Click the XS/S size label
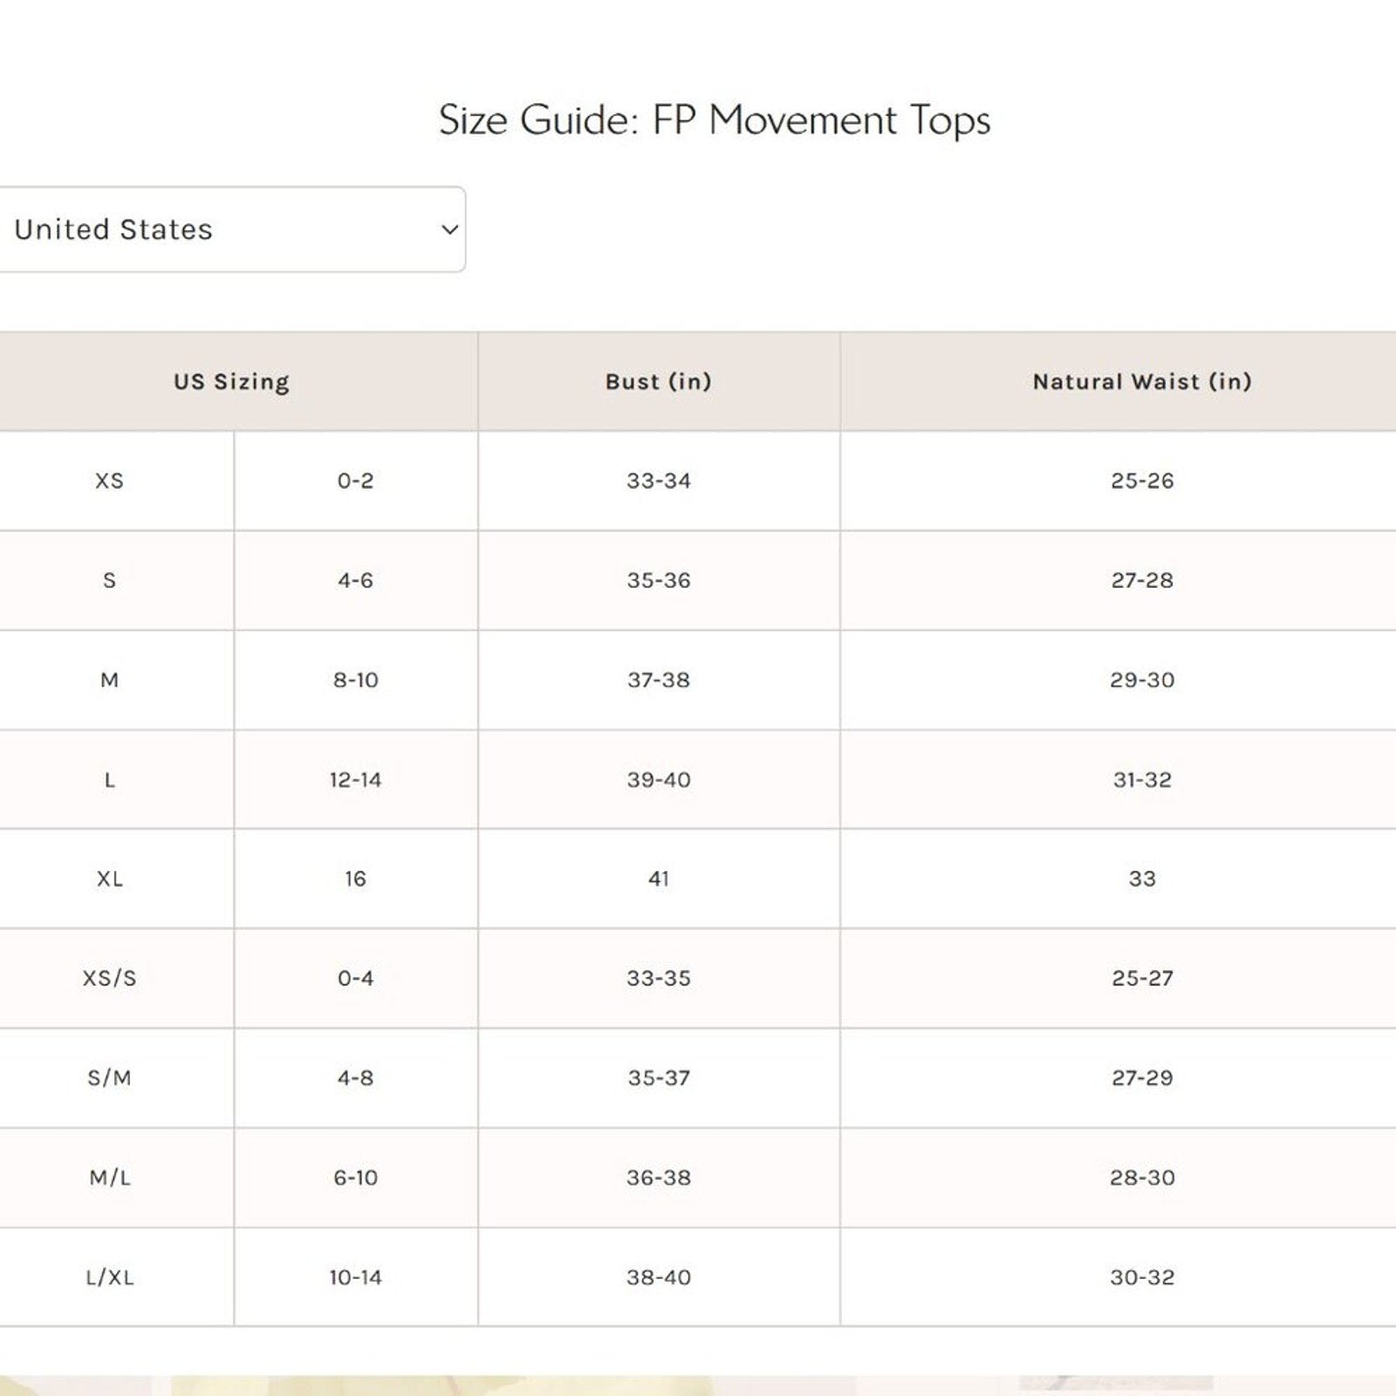1396x1396 pixels. (x=109, y=978)
